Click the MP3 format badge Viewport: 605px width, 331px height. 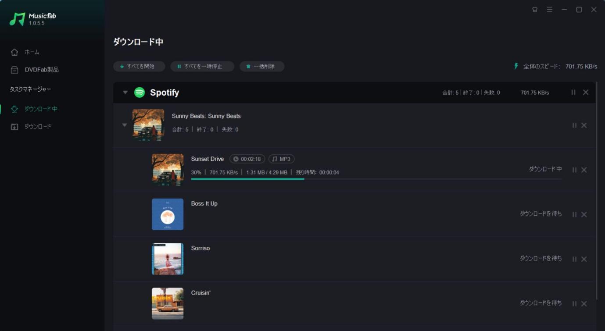tap(281, 159)
